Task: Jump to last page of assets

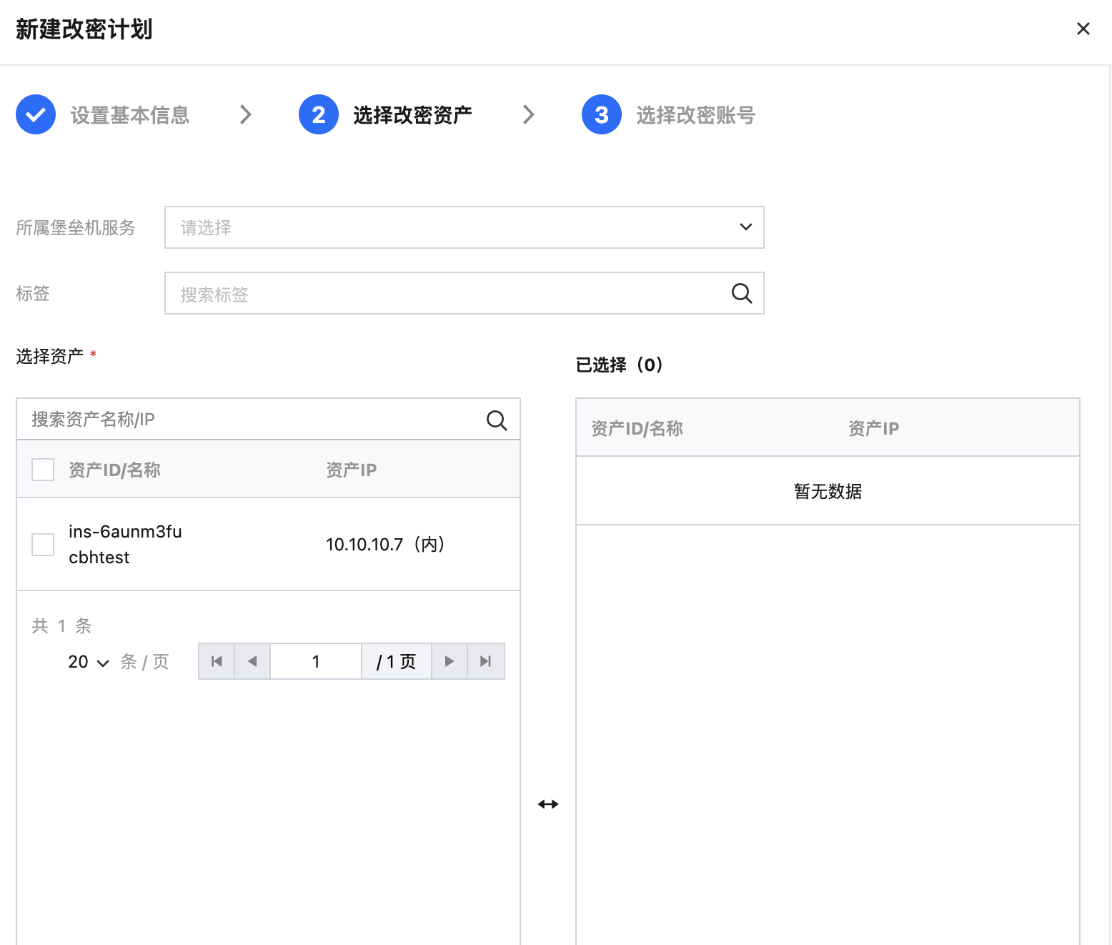Action: [x=486, y=661]
